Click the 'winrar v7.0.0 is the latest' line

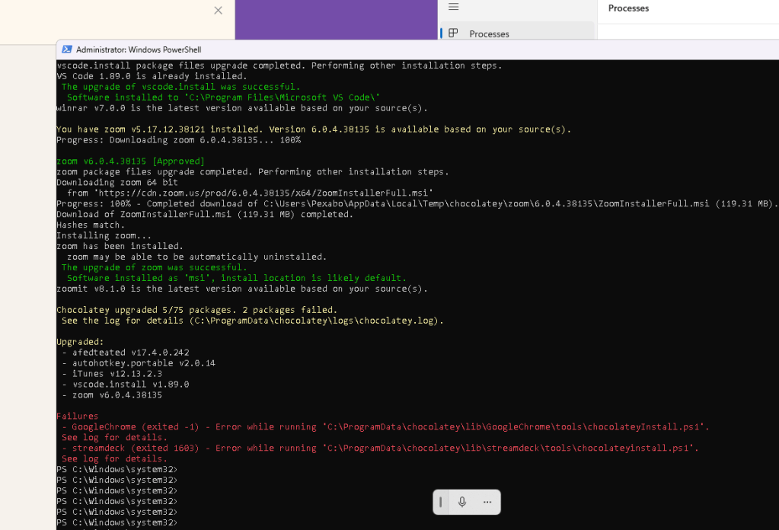pyautogui.click(x=242, y=108)
